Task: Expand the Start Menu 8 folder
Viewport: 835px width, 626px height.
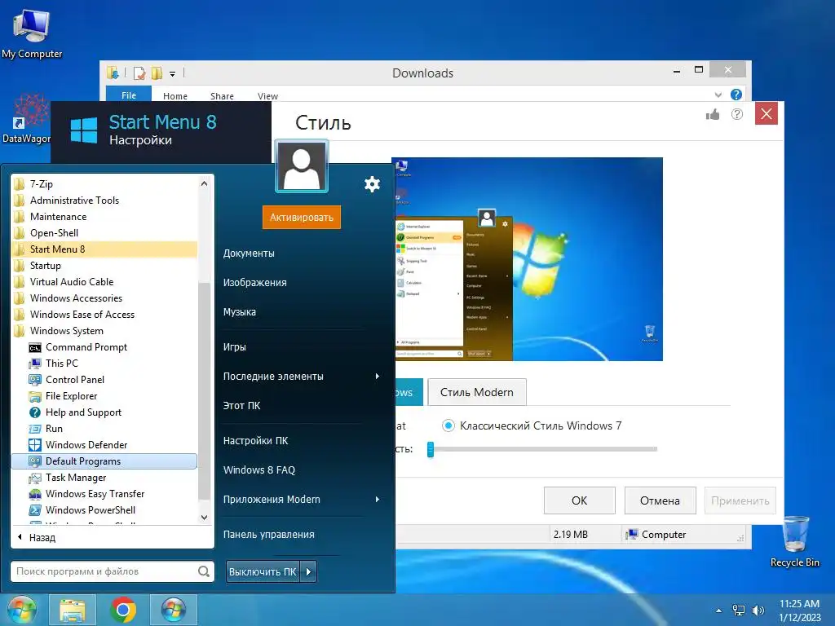Action: [x=104, y=249]
